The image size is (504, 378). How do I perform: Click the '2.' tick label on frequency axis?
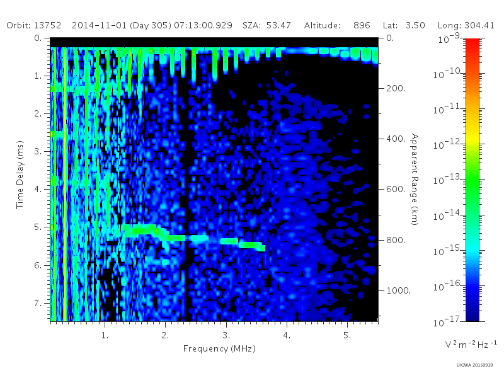click(165, 335)
